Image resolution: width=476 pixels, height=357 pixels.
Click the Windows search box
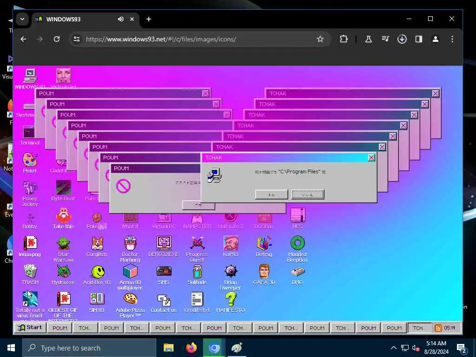coord(89,348)
